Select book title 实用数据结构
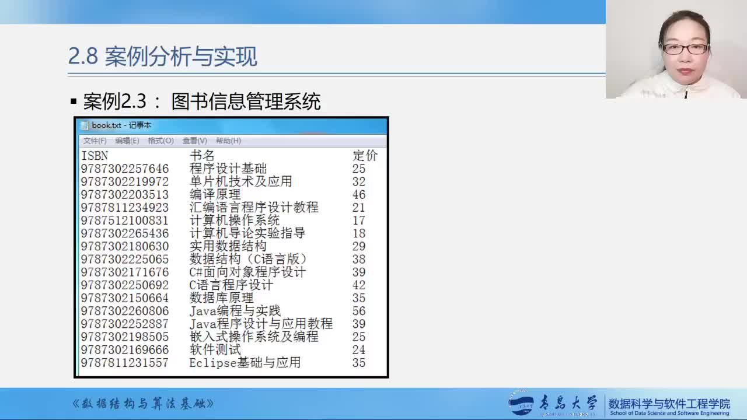This screenshot has width=747, height=420. coord(228,246)
